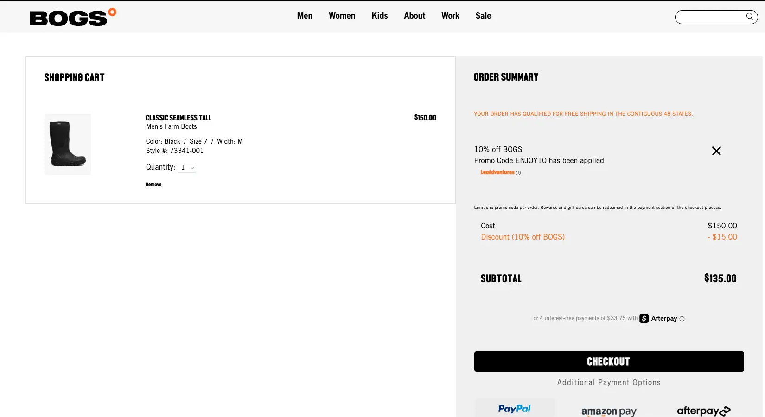Choose the Amazon Pay option
Image resolution: width=765 pixels, height=417 pixels.
tap(609, 411)
